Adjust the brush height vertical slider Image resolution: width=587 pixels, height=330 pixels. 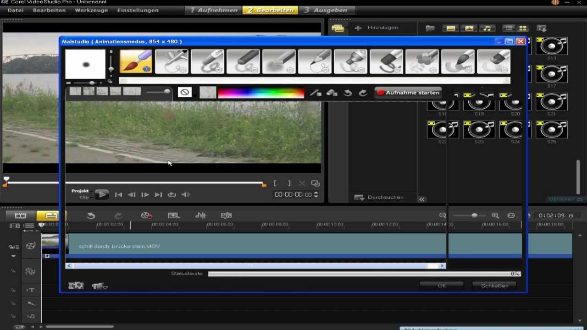tap(111, 64)
